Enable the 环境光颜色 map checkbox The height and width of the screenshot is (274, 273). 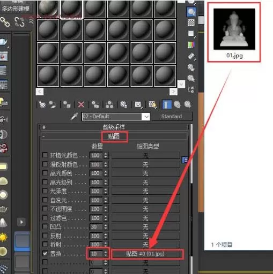(45, 155)
